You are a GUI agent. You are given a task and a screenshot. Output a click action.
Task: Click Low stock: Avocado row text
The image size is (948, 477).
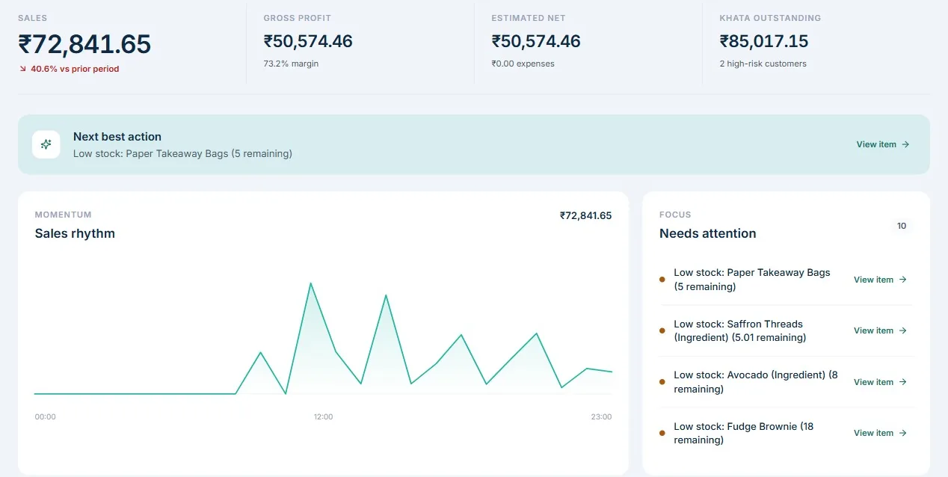coord(756,382)
